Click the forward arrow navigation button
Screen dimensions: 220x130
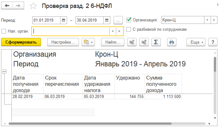coord(18,6)
